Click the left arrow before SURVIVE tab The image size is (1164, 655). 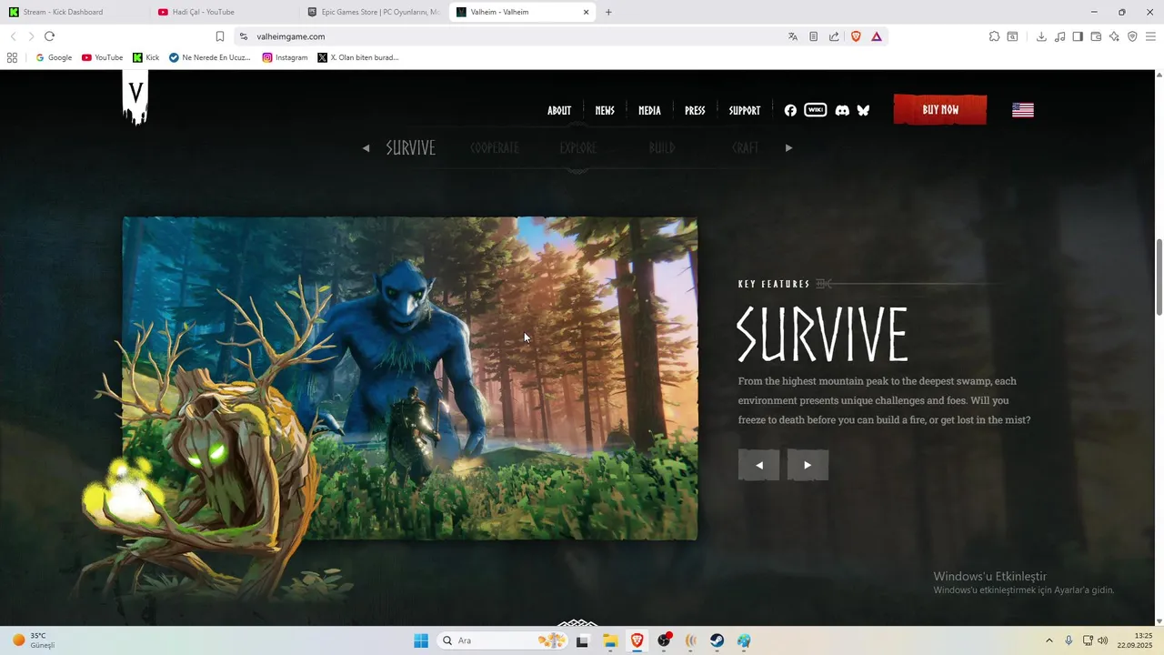pos(366,147)
